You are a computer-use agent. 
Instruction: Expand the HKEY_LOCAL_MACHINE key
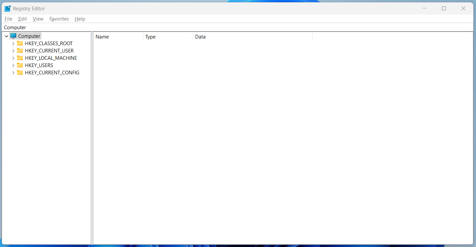pos(13,58)
